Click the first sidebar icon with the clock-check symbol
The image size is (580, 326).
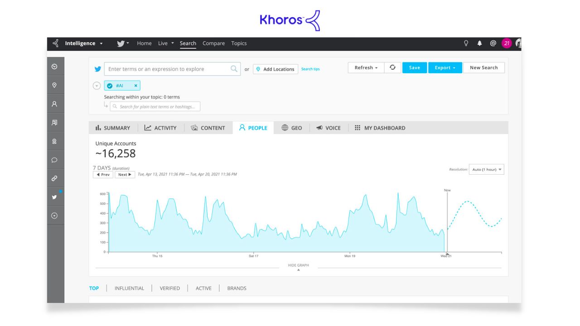coord(54,67)
